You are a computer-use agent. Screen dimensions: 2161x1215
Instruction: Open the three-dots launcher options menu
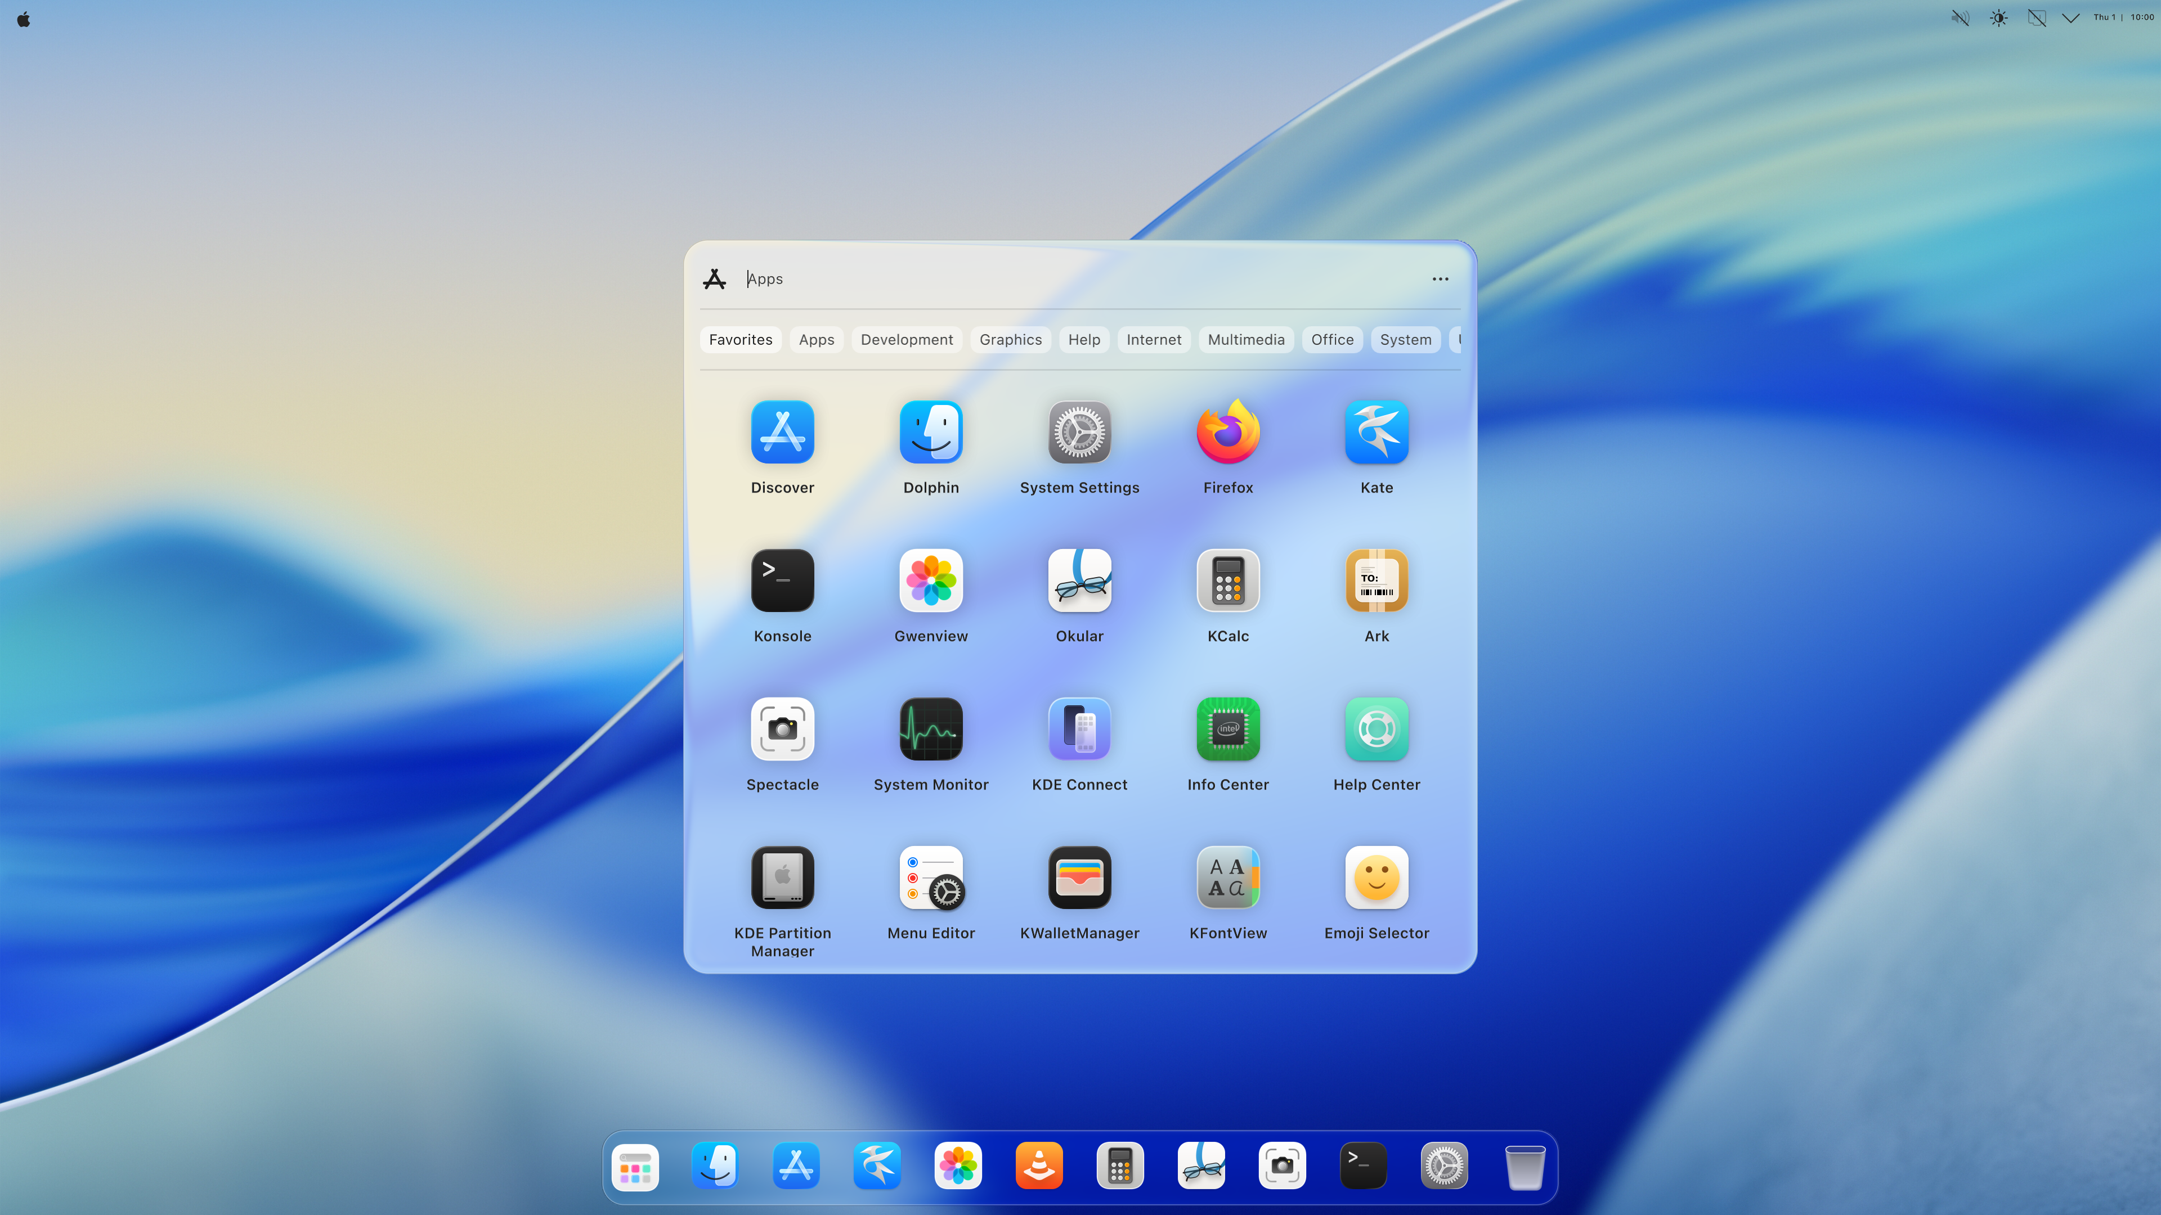pos(1440,279)
